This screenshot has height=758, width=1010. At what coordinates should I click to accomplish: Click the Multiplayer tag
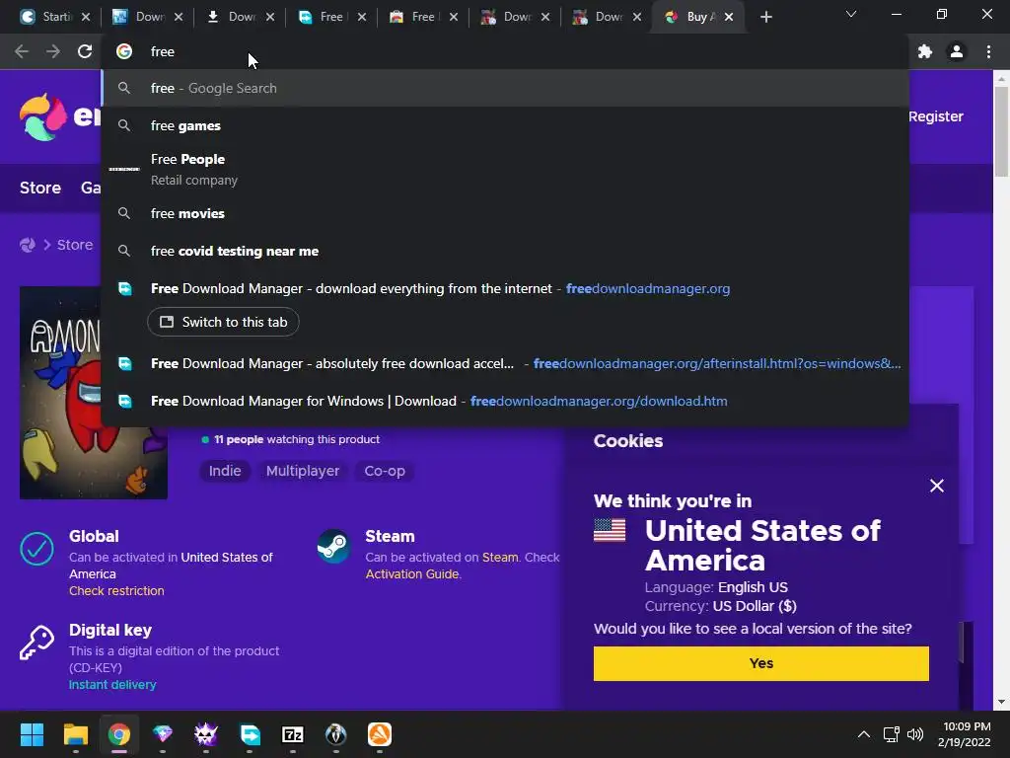coord(303,471)
